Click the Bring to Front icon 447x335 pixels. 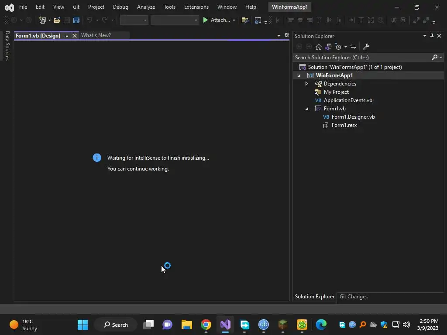(416, 20)
